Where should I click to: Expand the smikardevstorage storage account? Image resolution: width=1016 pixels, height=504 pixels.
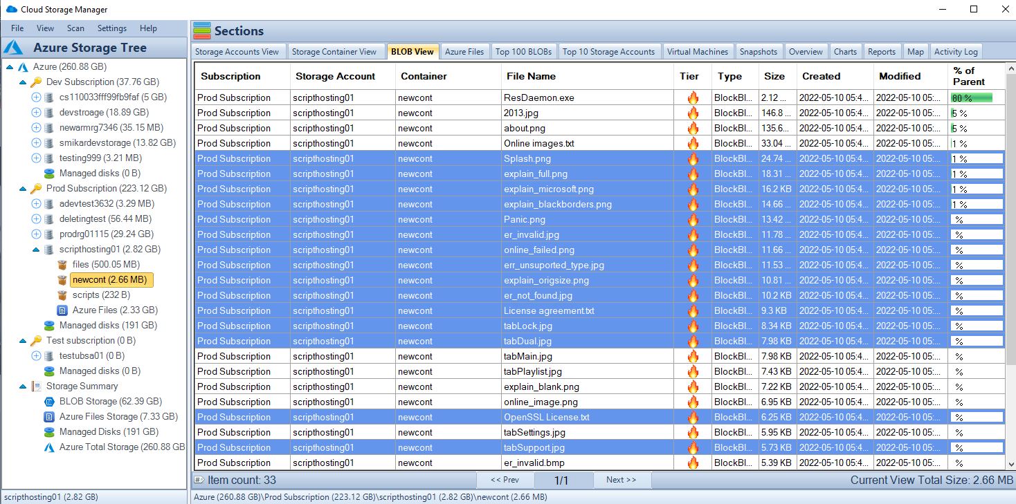click(x=36, y=142)
